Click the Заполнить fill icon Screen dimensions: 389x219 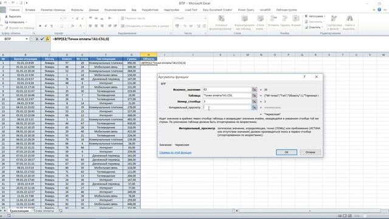click(x=306, y=22)
